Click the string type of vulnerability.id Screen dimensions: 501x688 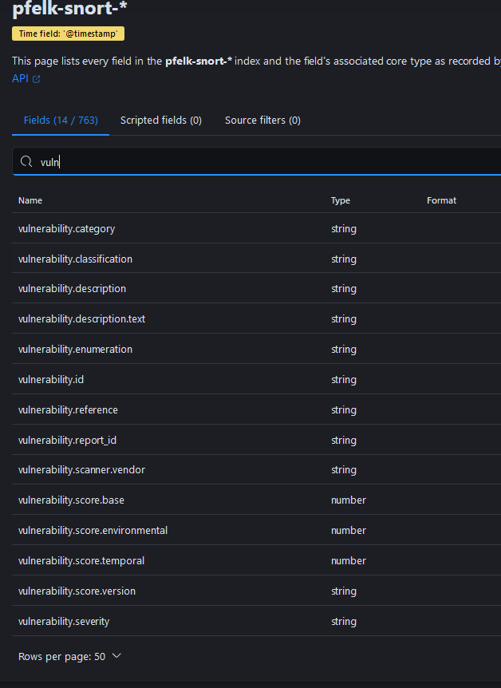point(344,380)
